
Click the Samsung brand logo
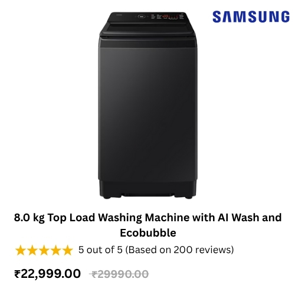(251, 17)
